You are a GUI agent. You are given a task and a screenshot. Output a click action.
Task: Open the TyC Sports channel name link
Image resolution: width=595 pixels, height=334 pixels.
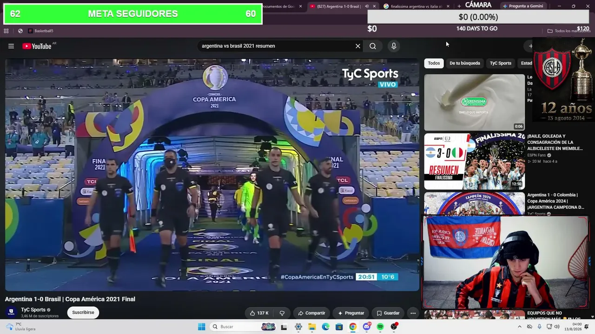[33, 310]
